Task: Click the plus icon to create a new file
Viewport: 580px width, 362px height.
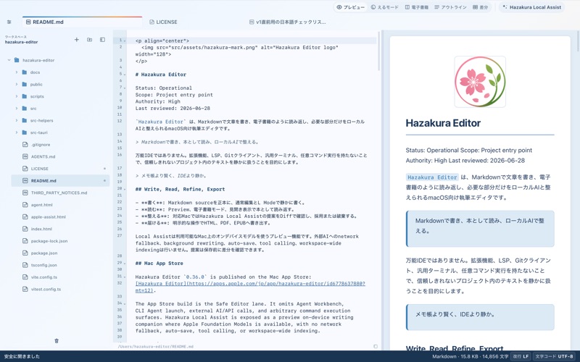Action: point(77,40)
